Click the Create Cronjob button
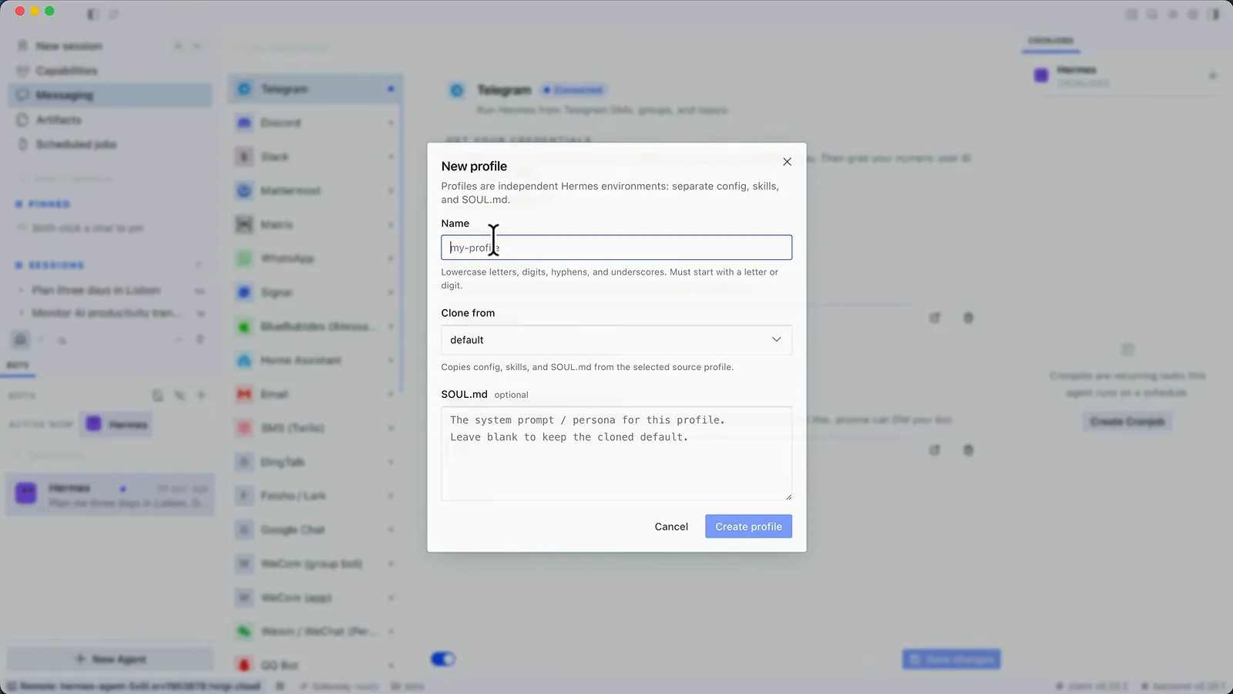This screenshot has height=694, width=1233. point(1127,422)
